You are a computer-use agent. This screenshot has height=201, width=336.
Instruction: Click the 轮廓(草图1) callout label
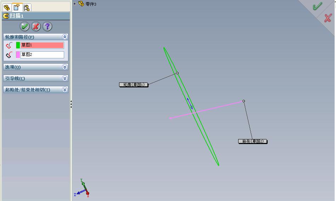134,85
